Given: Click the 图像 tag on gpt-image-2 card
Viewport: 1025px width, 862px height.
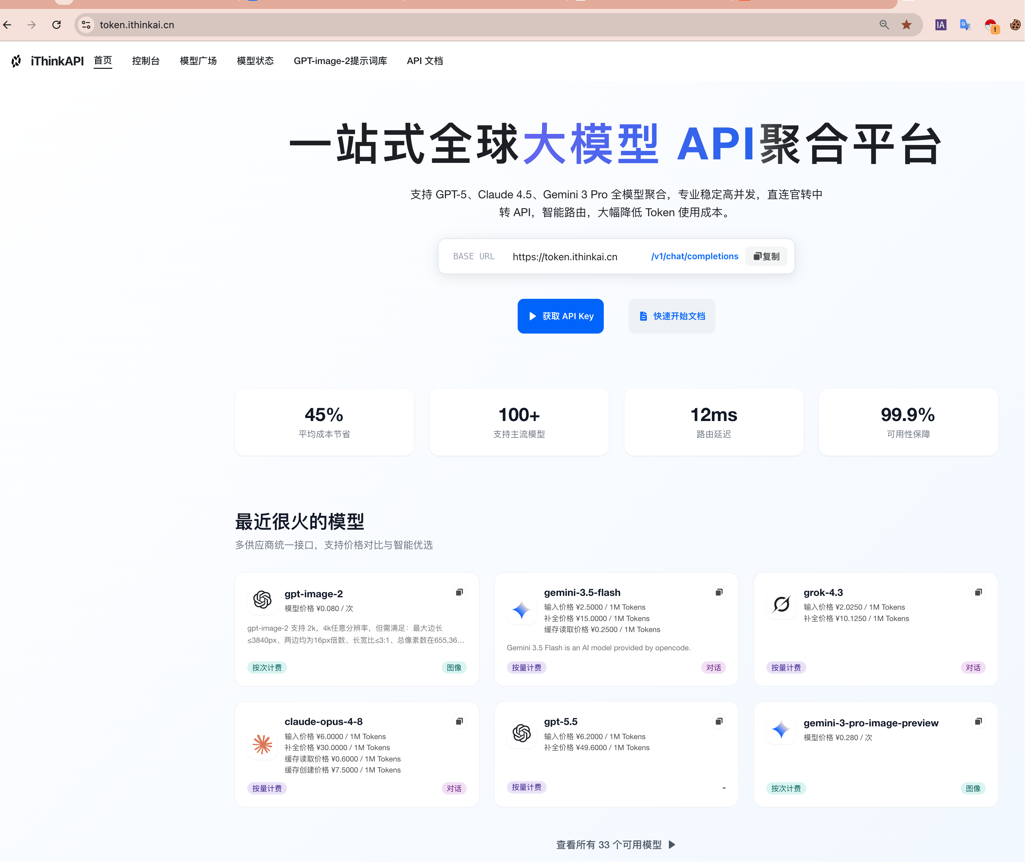Looking at the screenshot, I should (x=454, y=667).
